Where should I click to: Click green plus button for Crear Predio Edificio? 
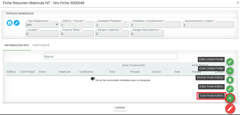click(x=230, y=98)
